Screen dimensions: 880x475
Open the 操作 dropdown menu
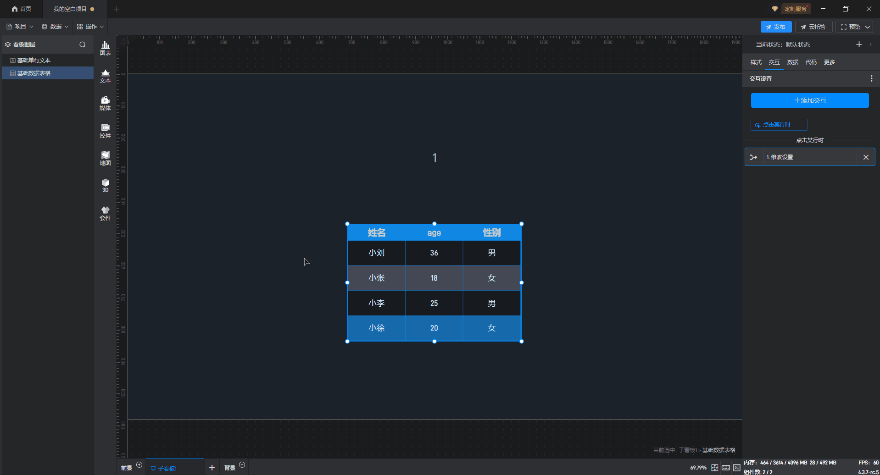[x=90, y=27]
